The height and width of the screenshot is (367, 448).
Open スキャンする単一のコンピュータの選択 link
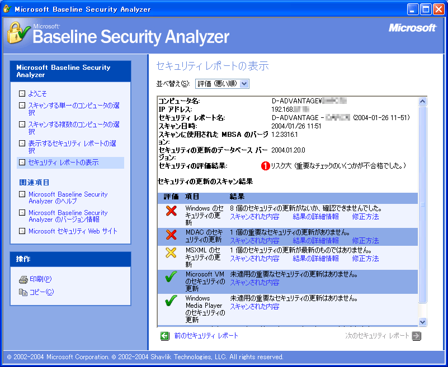tap(73, 109)
